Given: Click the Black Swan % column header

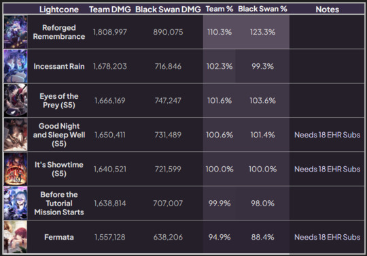Looking at the screenshot, I should [x=262, y=9].
